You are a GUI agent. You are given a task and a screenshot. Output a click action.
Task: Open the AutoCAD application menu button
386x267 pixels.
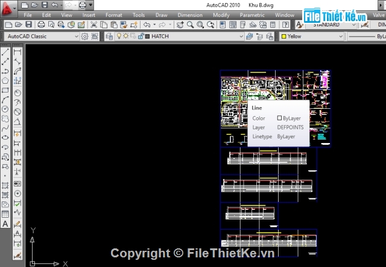coord(8,9)
